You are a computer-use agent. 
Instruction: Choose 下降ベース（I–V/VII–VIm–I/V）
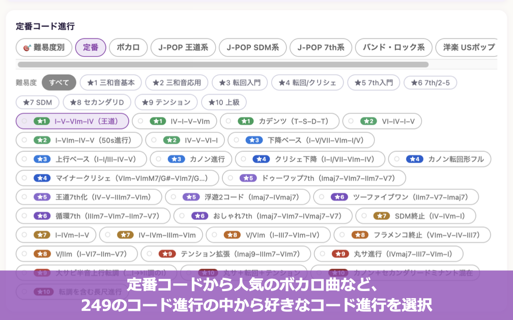pyautogui.click(x=301, y=140)
